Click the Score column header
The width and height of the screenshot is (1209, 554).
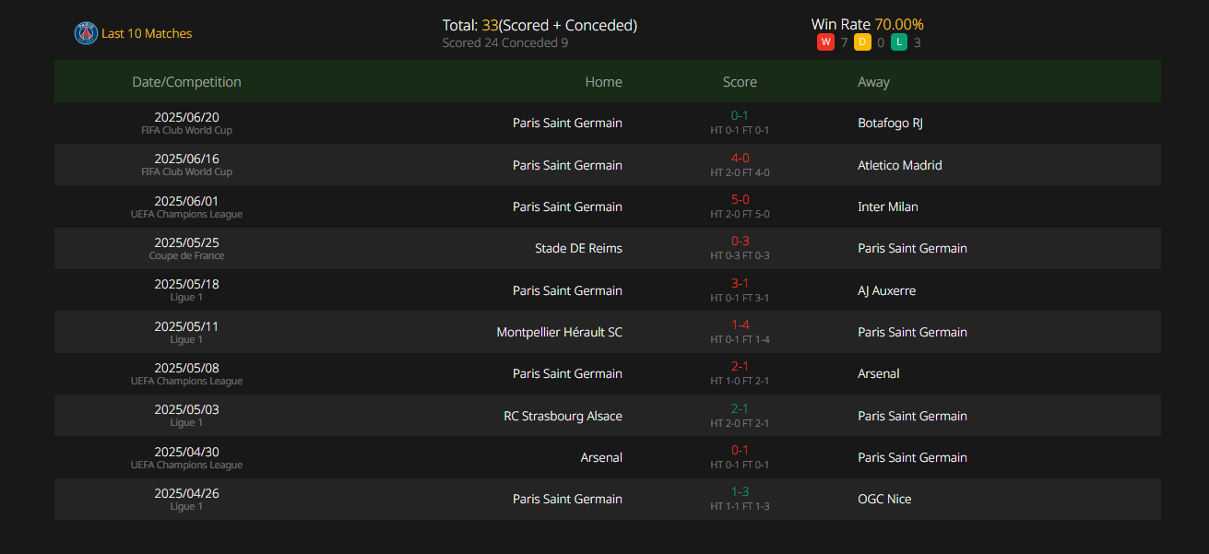(x=740, y=82)
